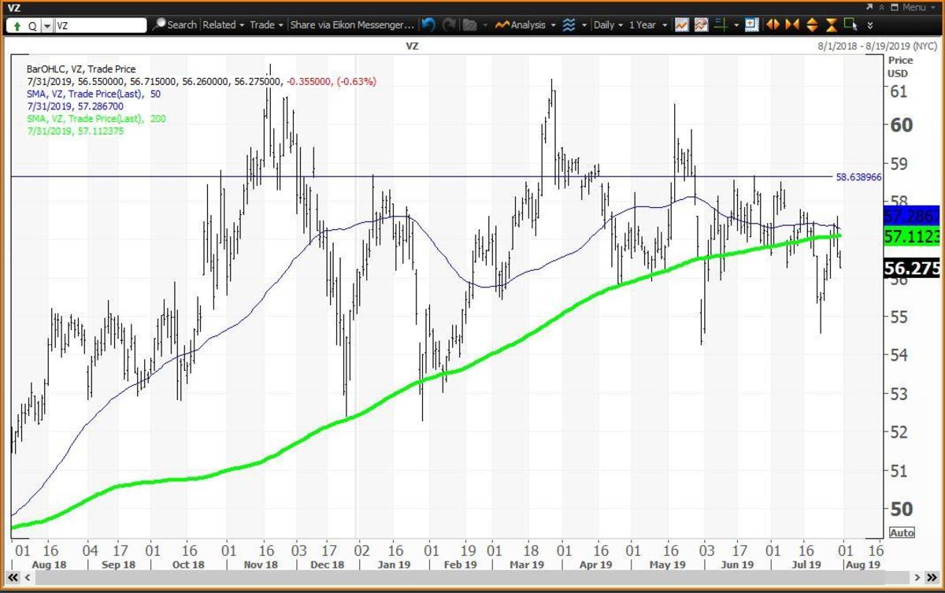Click the Search button
945x593 pixels.
pyautogui.click(x=175, y=25)
